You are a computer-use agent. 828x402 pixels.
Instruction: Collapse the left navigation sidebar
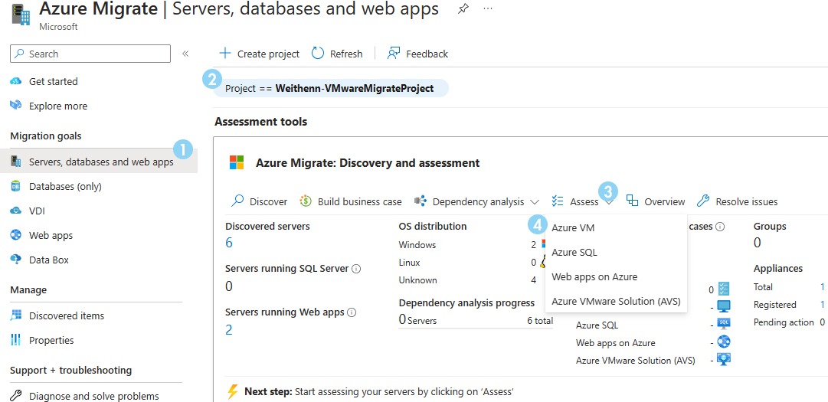(x=185, y=54)
